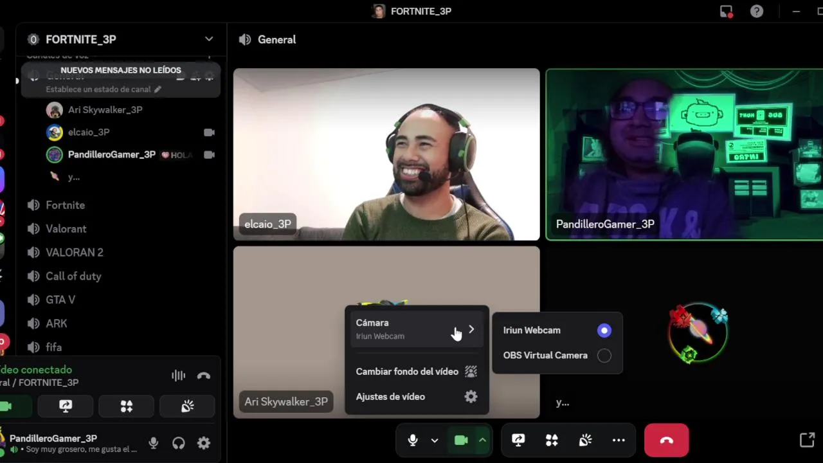Expand microphone options arrow in call bar

(435, 440)
